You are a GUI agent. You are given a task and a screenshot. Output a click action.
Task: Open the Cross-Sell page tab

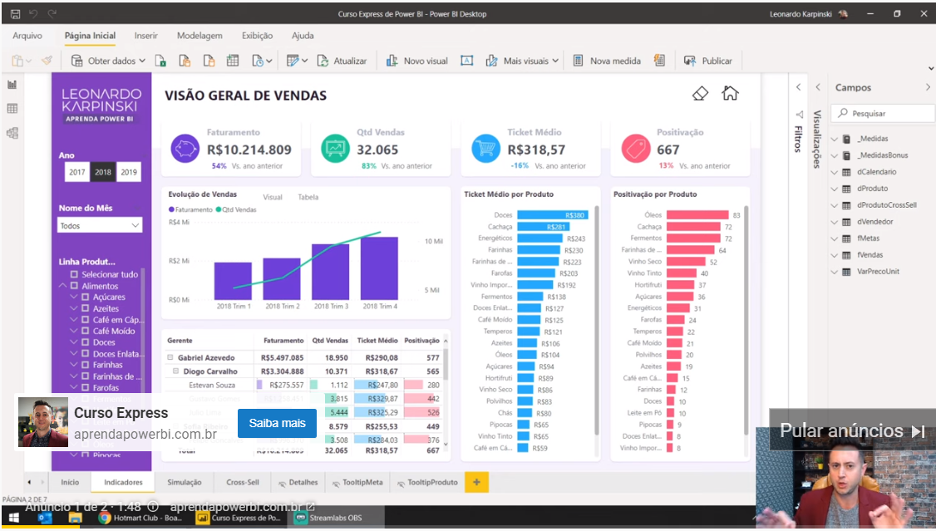coord(243,482)
